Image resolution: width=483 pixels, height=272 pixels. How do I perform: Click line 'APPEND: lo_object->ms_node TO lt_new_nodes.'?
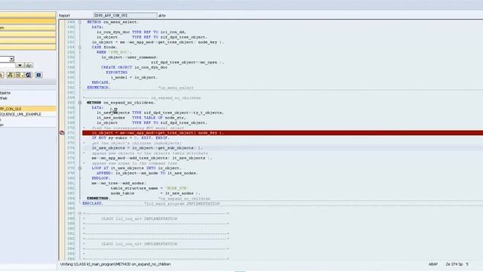coord(147,173)
